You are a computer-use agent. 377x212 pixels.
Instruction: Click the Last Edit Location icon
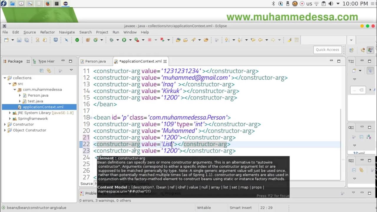pos(253,40)
